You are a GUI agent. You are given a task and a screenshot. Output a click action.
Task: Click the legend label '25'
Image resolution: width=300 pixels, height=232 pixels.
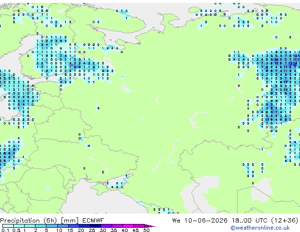point(92,230)
